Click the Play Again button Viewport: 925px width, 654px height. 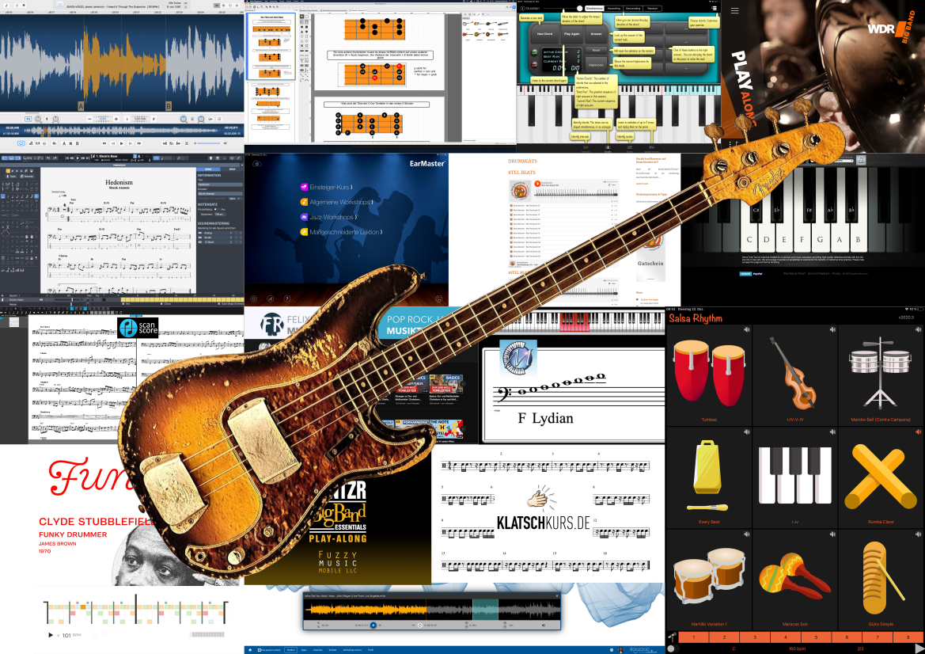pos(571,33)
